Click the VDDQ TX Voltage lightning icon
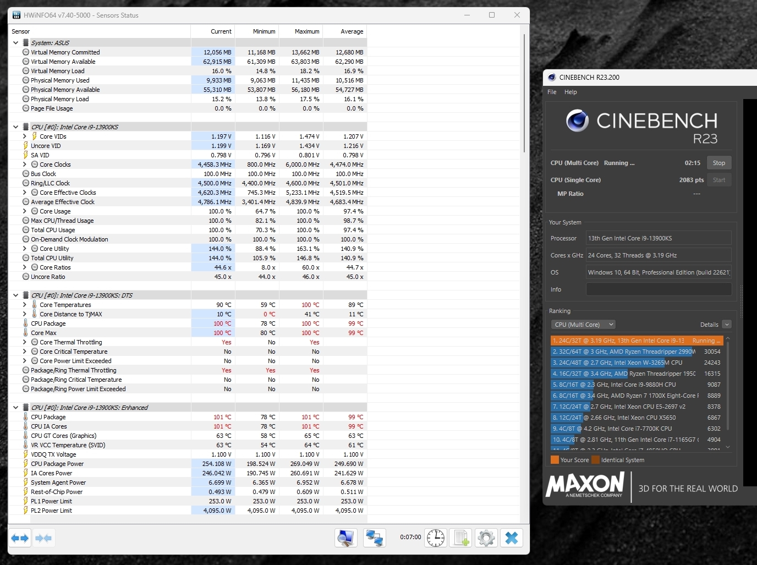The width and height of the screenshot is (757, 565). pos(25,454)
